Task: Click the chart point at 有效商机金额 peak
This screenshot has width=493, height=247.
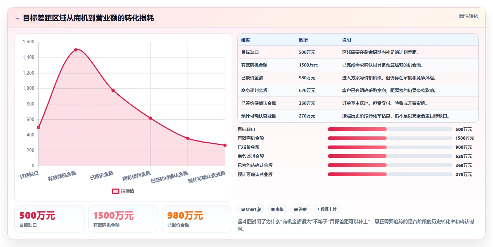Action: click(76, 50)
